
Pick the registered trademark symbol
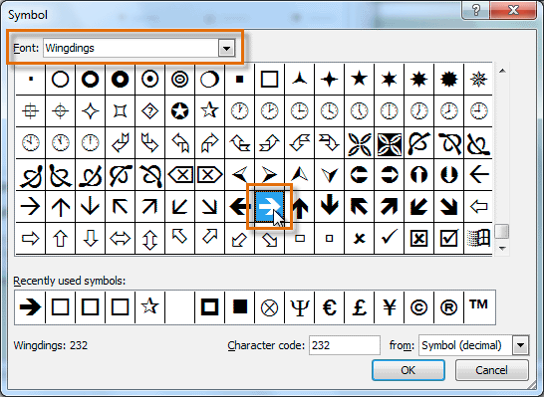(448, 307)
